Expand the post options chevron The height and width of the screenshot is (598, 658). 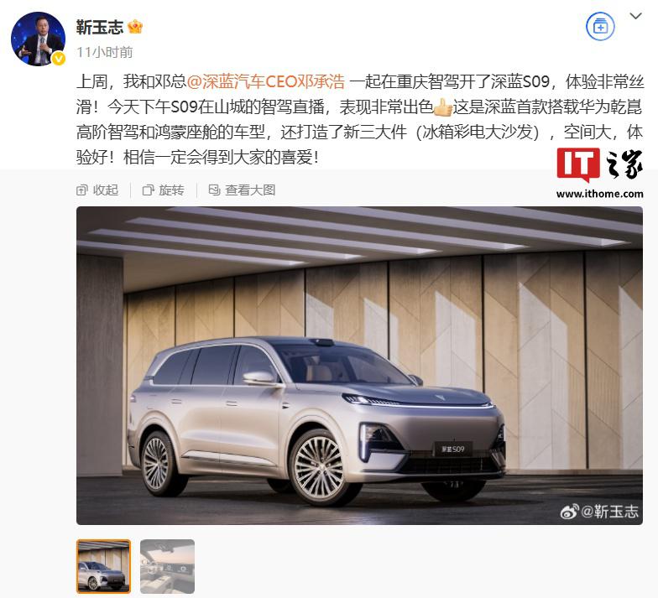click(x=636, y=16)
